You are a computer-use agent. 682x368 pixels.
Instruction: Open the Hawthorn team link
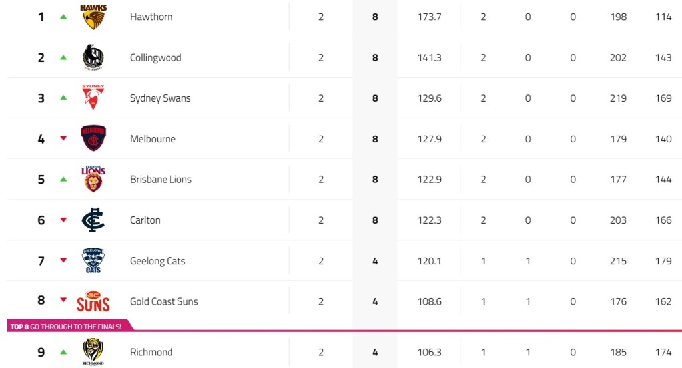click(151, 17)
